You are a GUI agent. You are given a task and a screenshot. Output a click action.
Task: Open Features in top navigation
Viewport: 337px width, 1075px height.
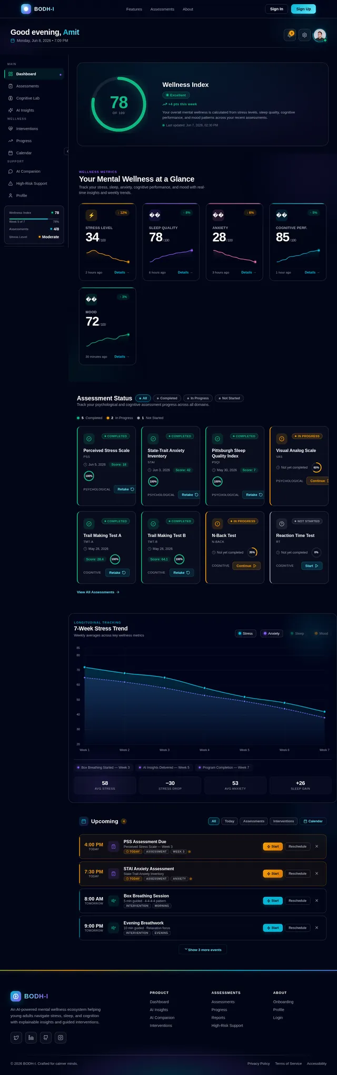point(134,9)
